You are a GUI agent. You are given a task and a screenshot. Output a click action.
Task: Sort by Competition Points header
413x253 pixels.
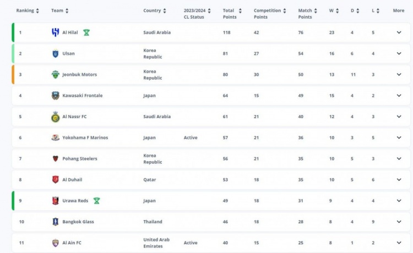[x=270, y=13]
